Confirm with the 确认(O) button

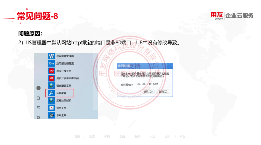click(x=148, y=92)
